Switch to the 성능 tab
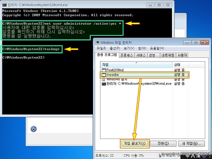This screenshot has width=212, height=159. pos(154,55)
